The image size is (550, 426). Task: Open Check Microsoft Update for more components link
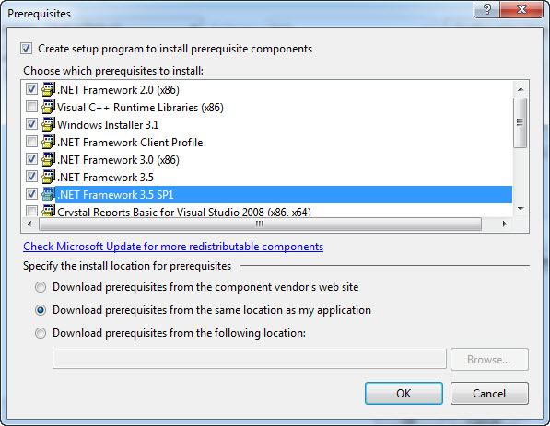[173, 247]
